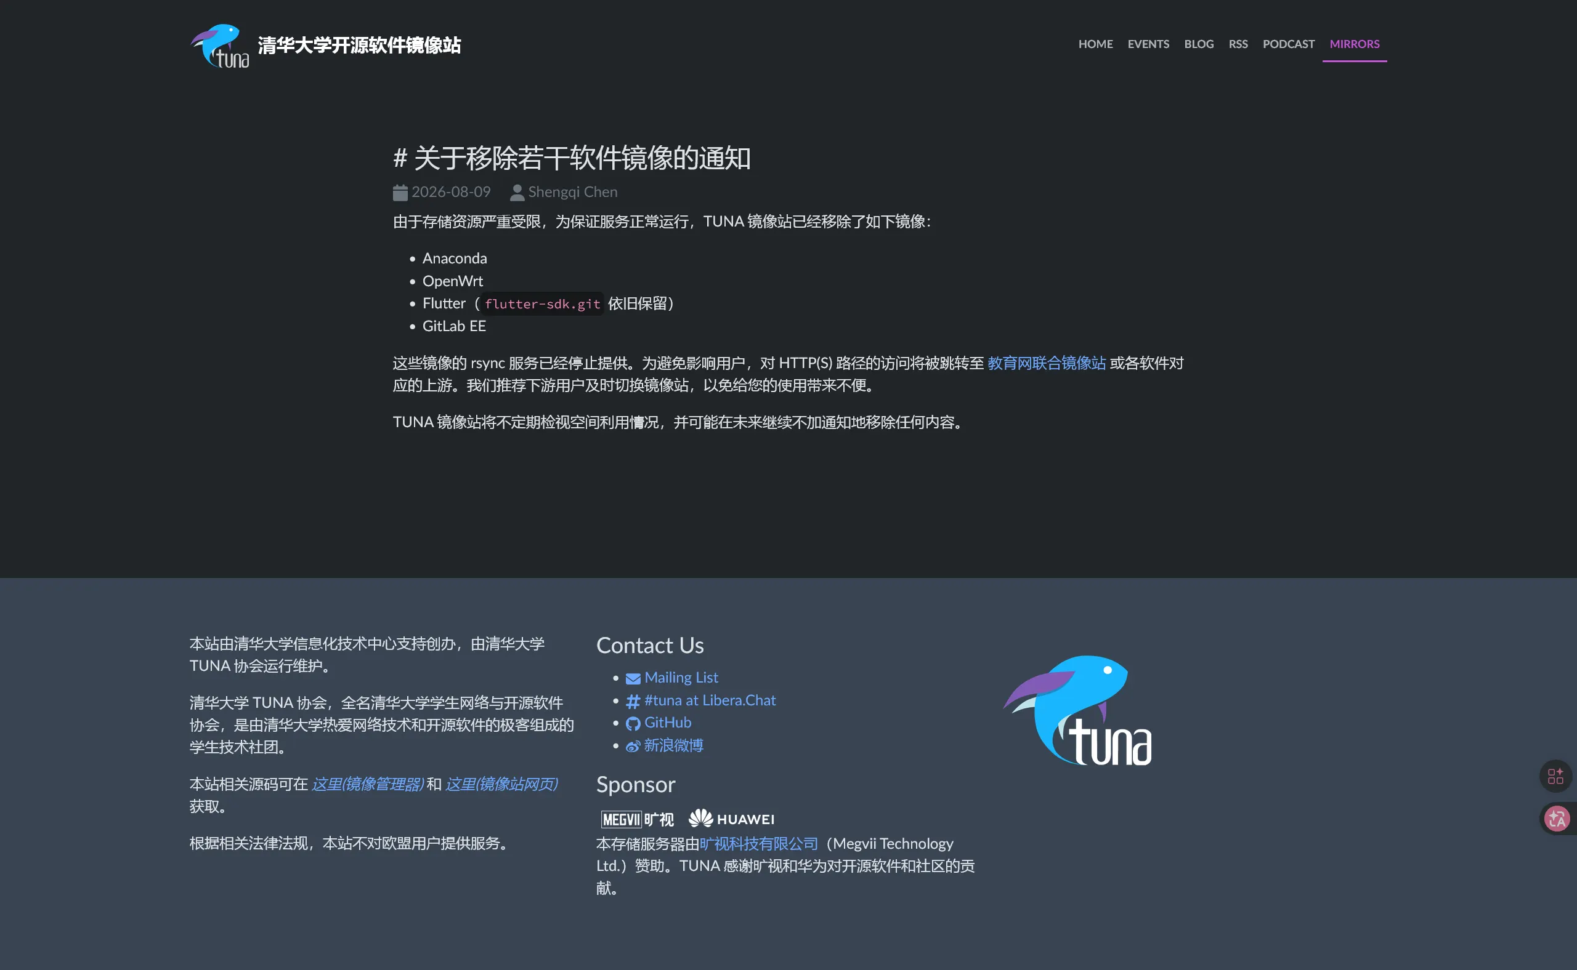
Task: Open the 这里(镜像站网页) source link
Action: pyautogui.click(x=501, y=784)
